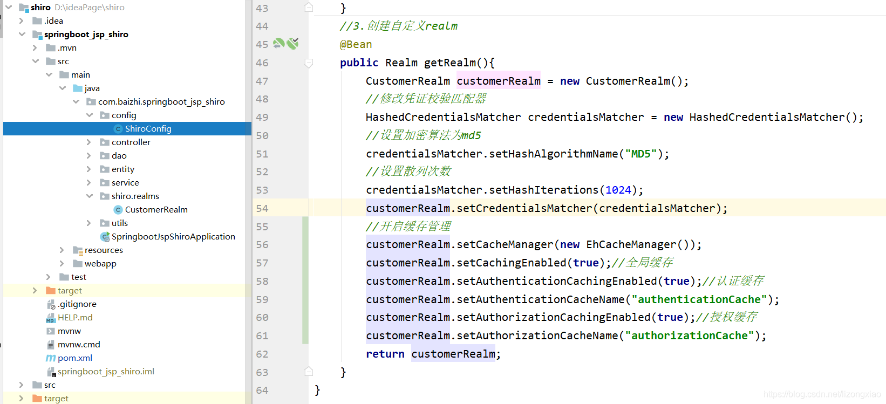Click 'return' keyword on line 62
This screenshot has height=404, width=886.
pos(385,354)
